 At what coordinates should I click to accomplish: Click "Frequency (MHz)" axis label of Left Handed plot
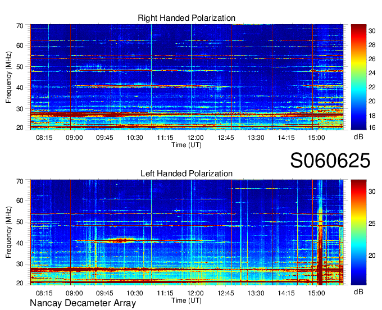click(8, 233)
